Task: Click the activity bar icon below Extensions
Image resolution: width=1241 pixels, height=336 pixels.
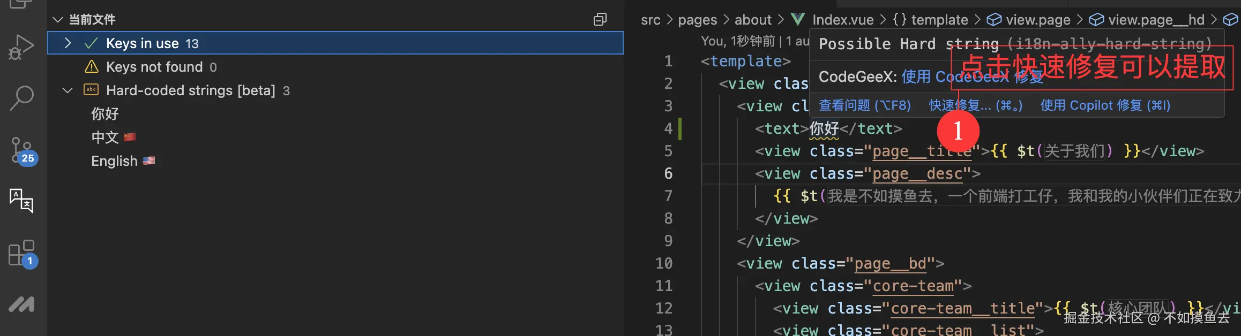Action: point(21,304)
